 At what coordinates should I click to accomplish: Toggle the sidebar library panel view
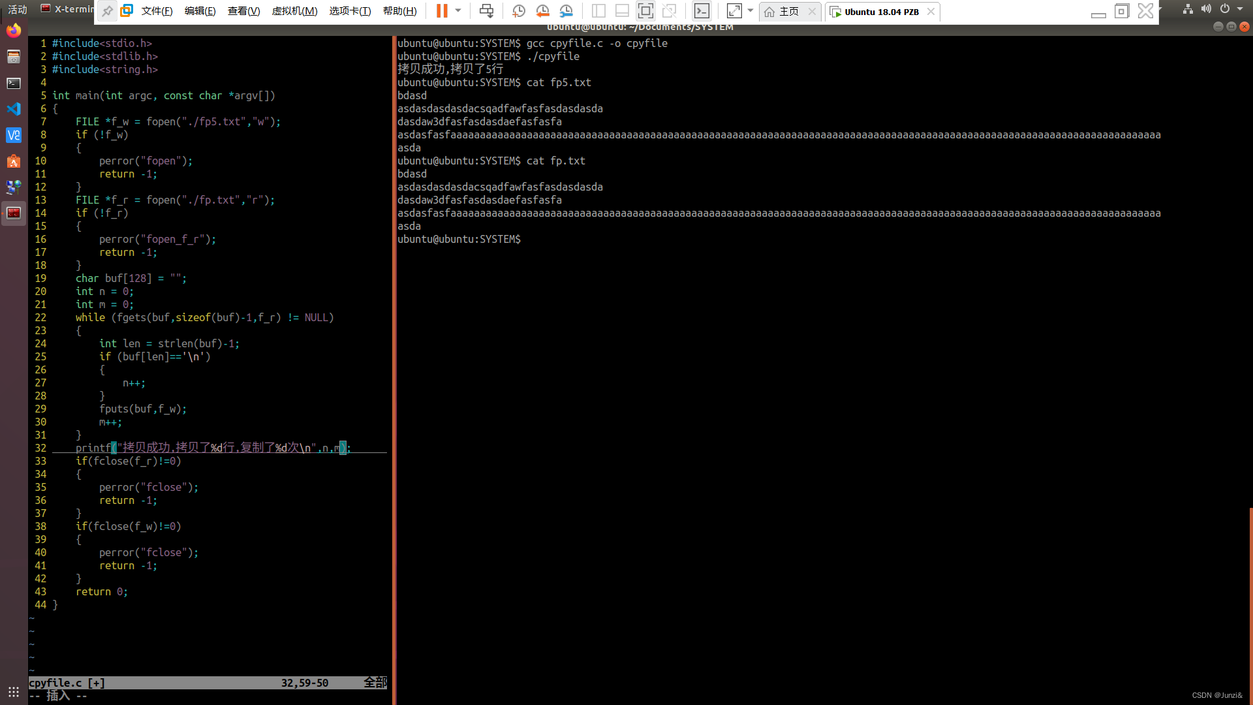[598, 11]
